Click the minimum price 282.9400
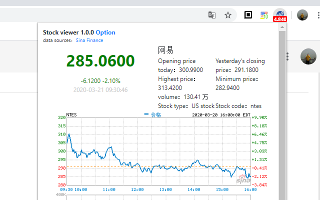This screenshot has width=320, height=200. pos(227,88)
